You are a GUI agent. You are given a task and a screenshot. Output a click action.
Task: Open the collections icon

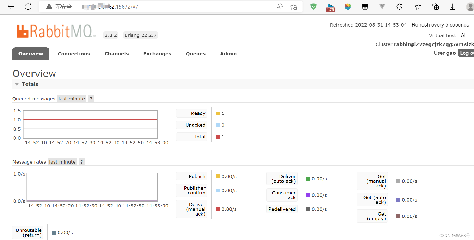coord(435,7)
